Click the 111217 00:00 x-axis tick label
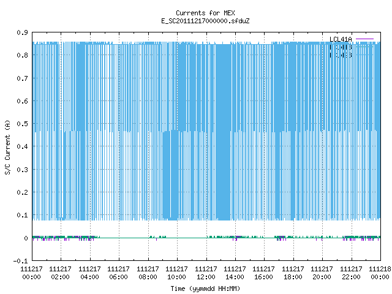 click(x=31, y=273)
